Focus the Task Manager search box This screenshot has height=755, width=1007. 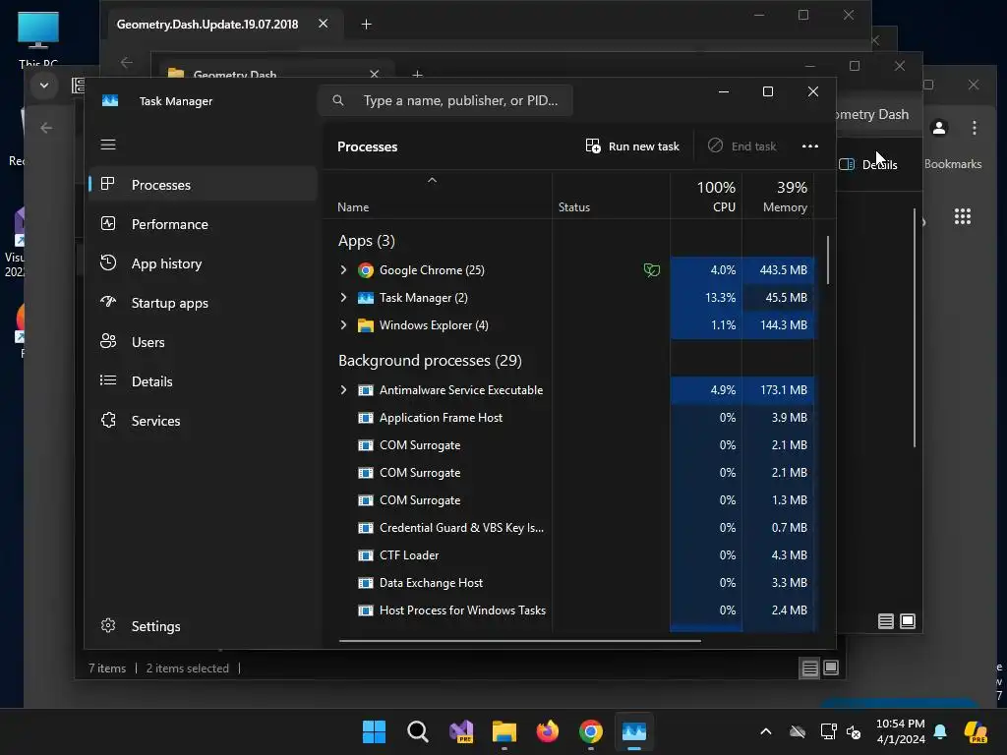pos(445,100)
